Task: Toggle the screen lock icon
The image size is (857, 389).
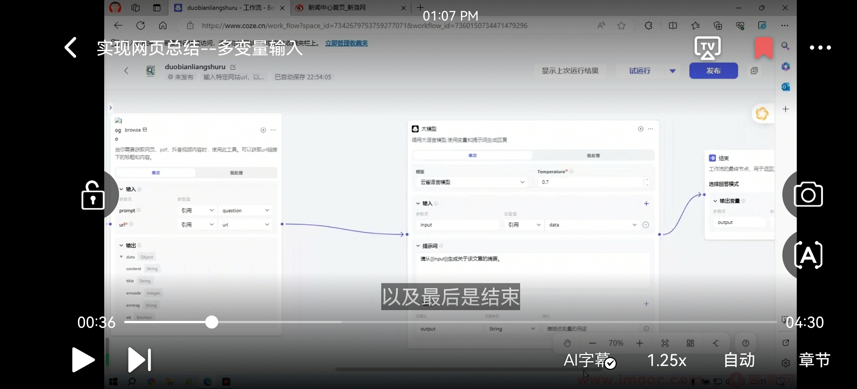Action: [x=93, y=196]
